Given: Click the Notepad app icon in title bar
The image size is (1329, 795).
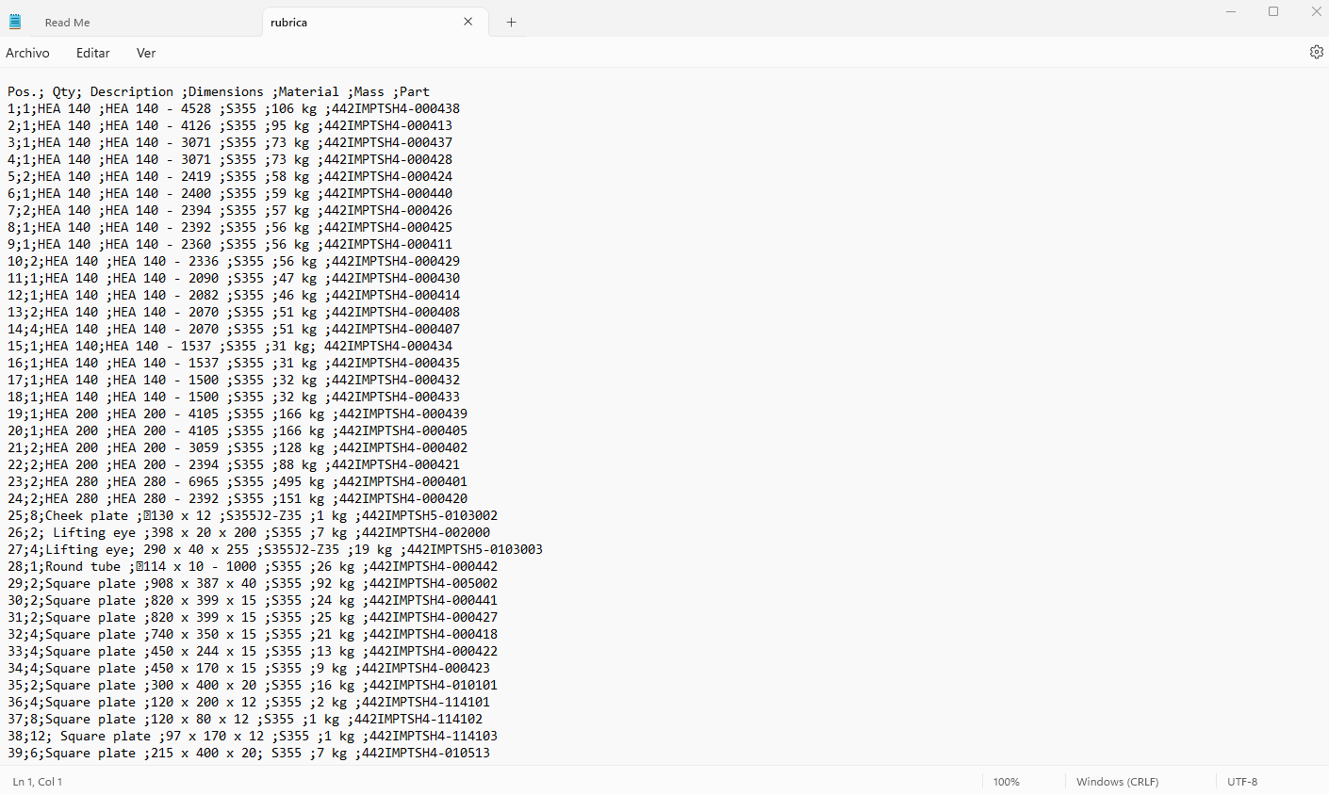Looking at the screenshot, I should point(15,22).
